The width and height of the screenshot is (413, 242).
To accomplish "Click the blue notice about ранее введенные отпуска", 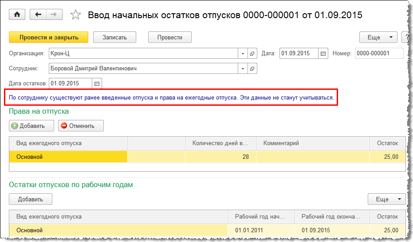I will click(x=172, y=98).
